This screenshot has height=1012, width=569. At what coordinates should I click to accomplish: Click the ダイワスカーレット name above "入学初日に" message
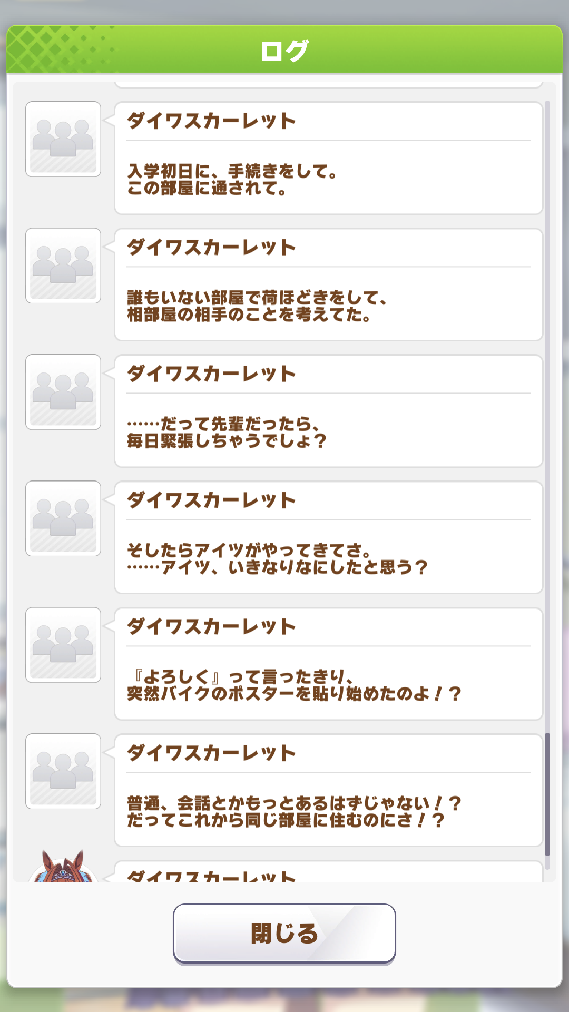coord(211,121)
